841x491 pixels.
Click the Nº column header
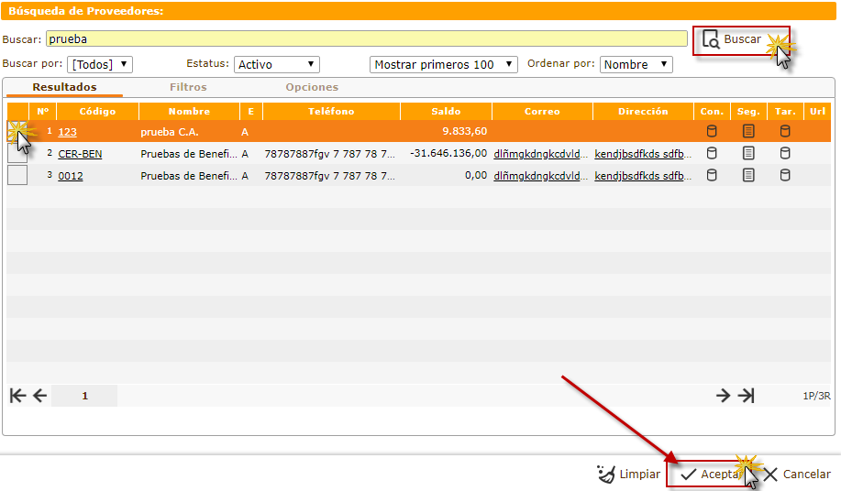[x=42, y=111]
